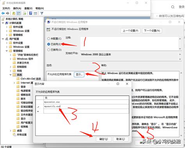Collapse the 计算机配置 tree node
This screenshot has width=185, height=148.
pos(3,23)
